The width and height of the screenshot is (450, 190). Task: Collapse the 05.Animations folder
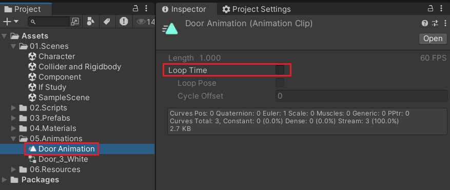[x=13, y=139]
